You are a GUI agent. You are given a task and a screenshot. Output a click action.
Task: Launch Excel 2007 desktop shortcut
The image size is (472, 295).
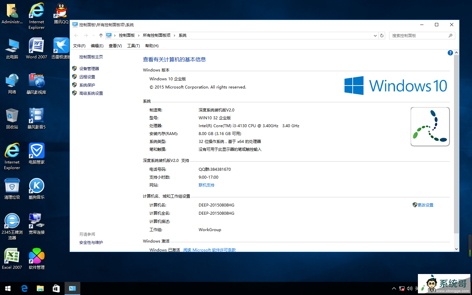click(x=12, y=259)
